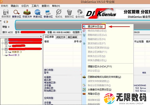Open the 搜索分区 search partition tool
Screen dimensions: 150x105
click(x=16, y=14)
